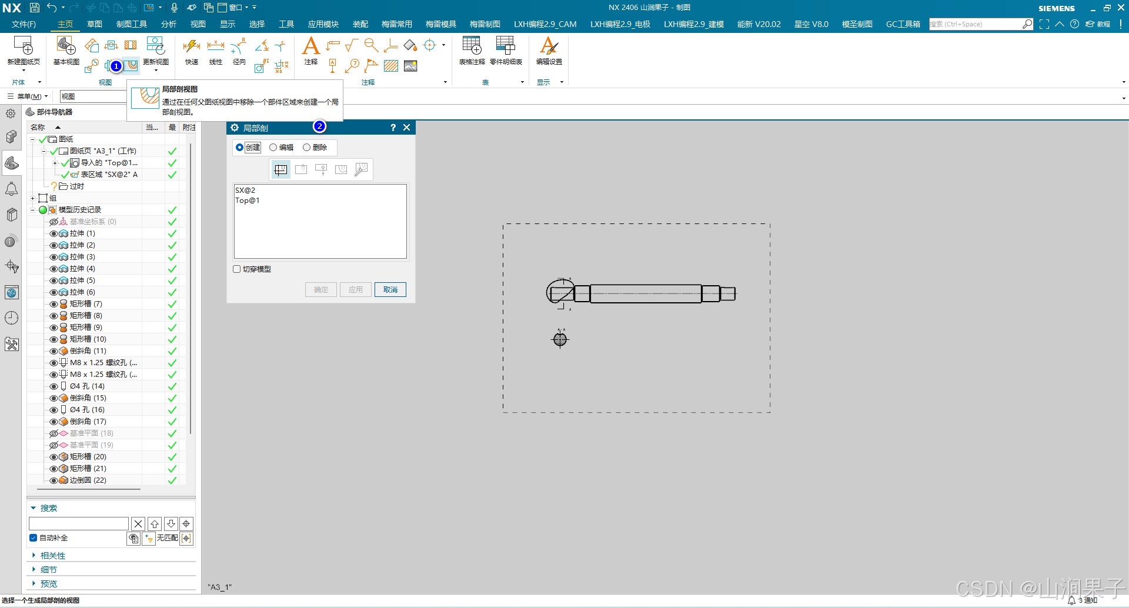
Task: Click the 编辑设置 (Edit Settings) icon
Action: 549,45
